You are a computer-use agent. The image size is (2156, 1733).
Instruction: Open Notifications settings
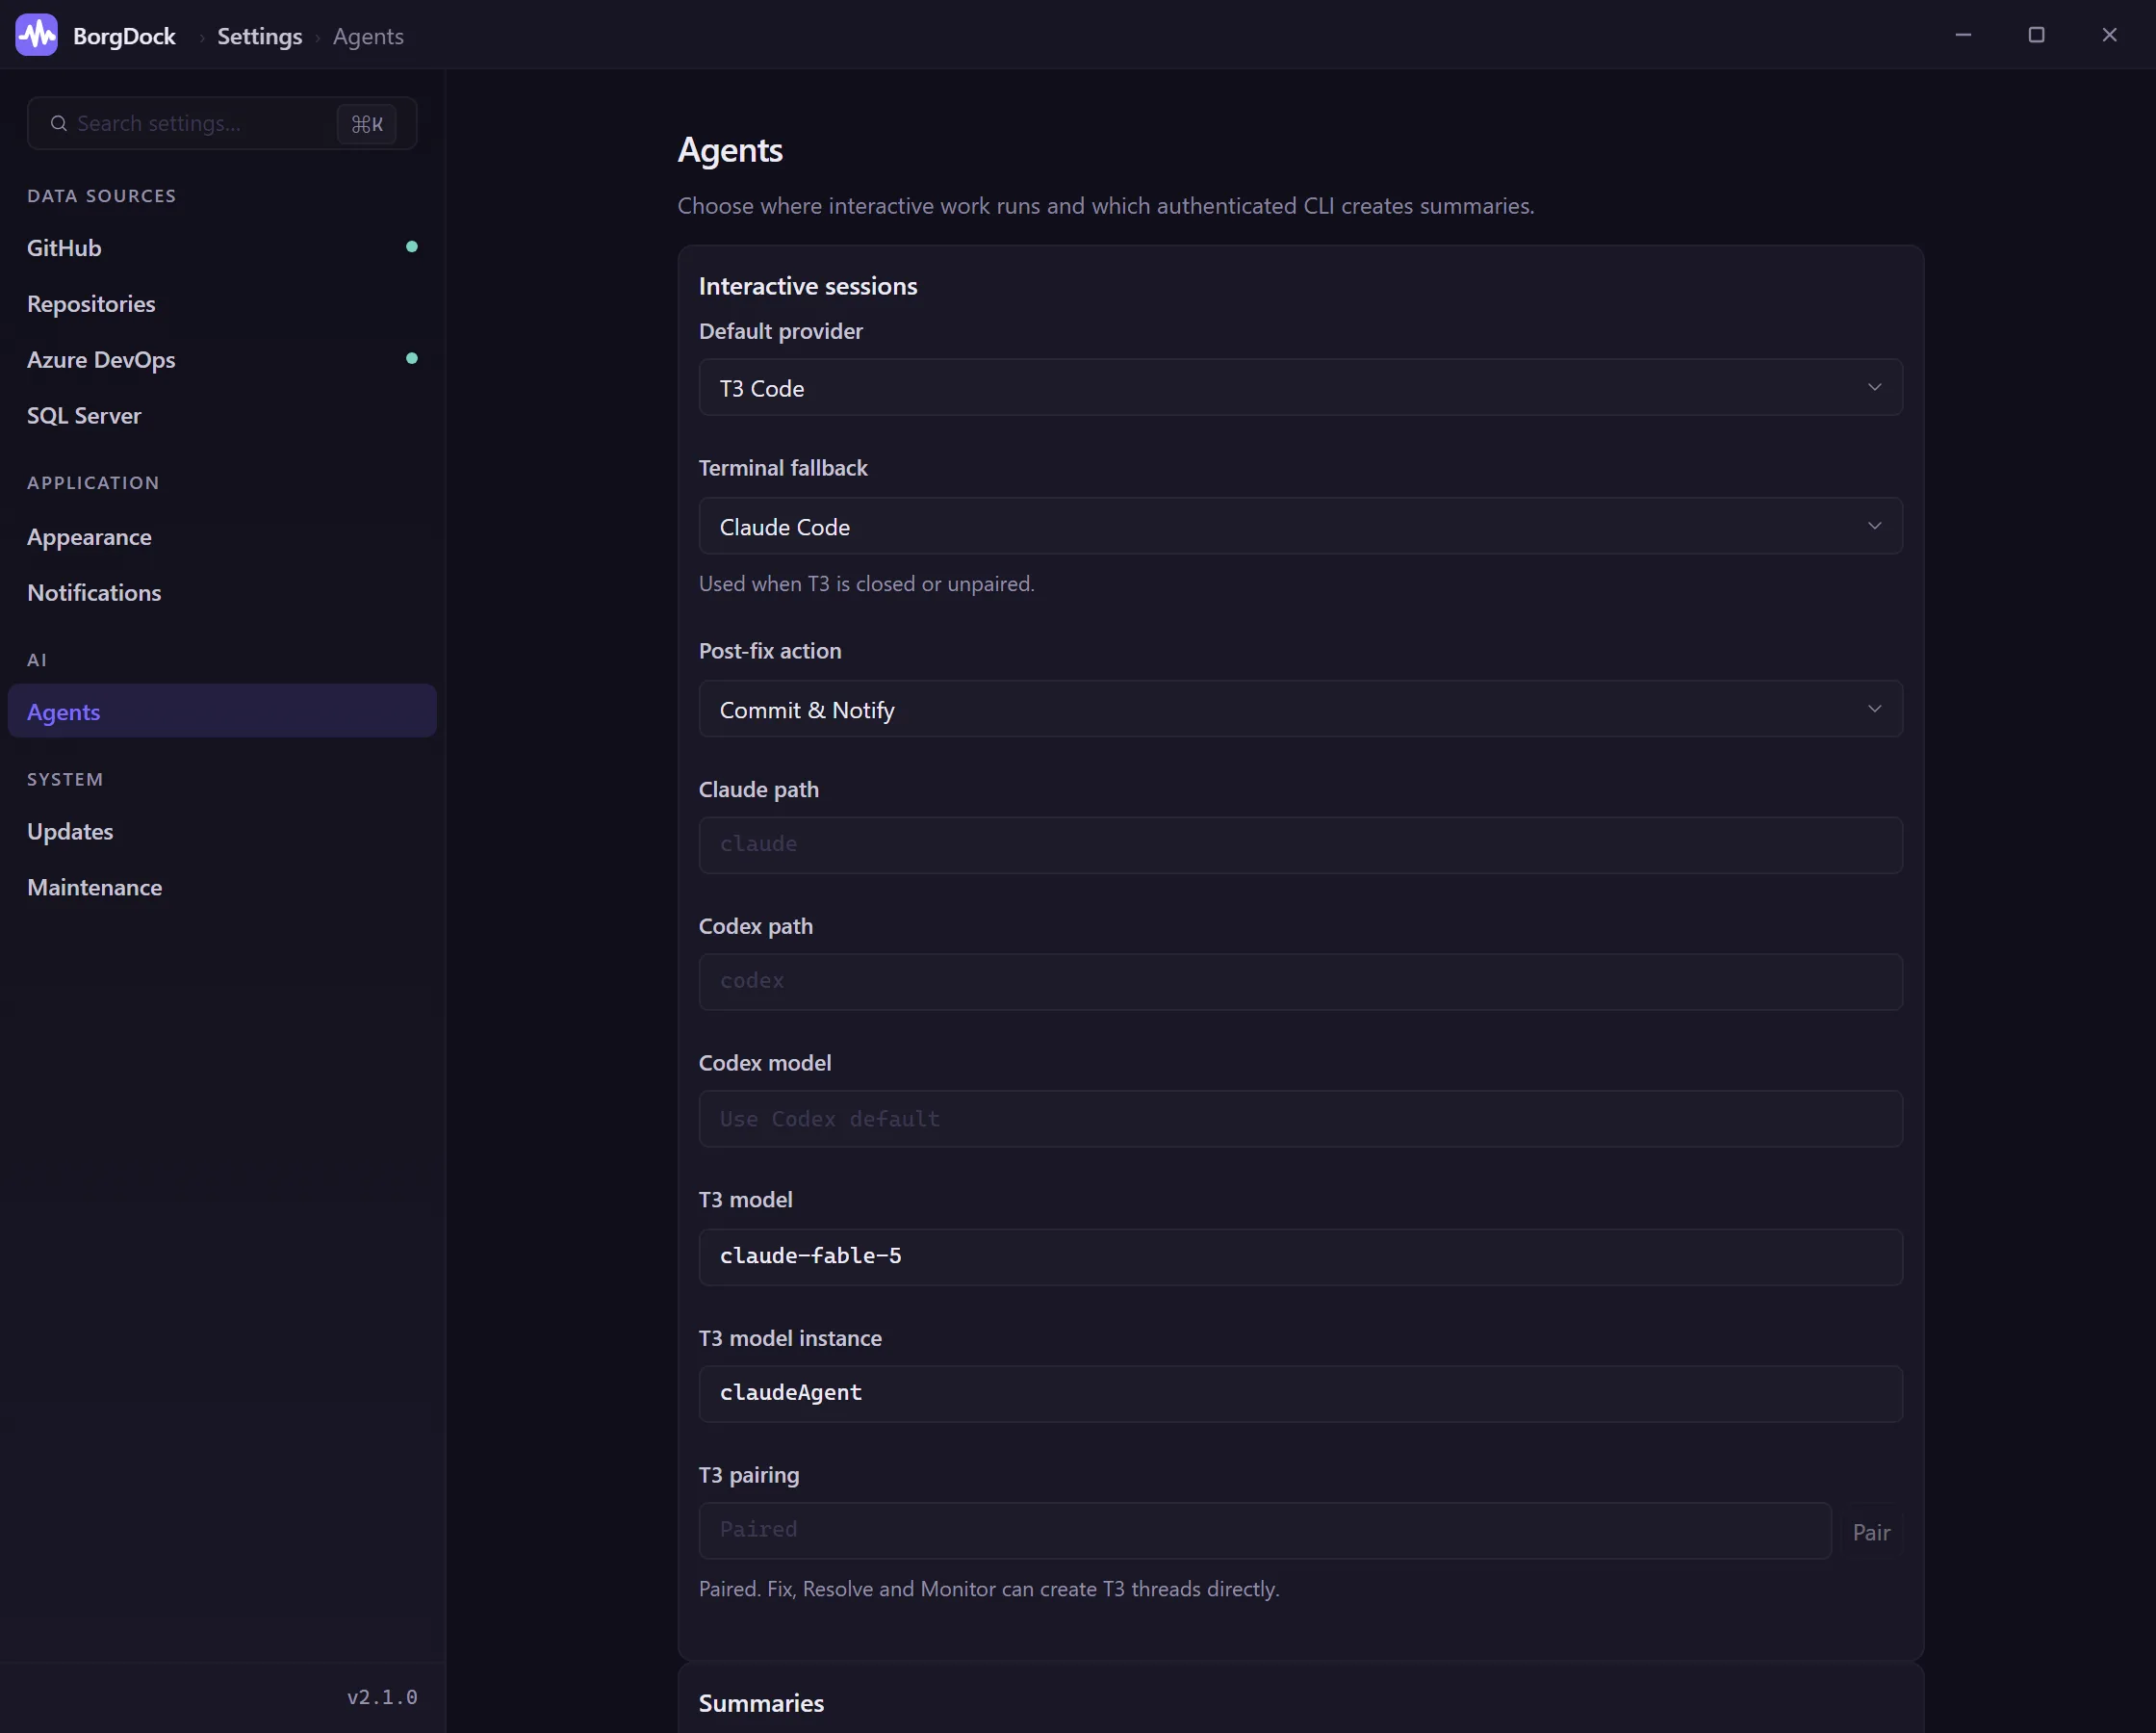point(222,592)
